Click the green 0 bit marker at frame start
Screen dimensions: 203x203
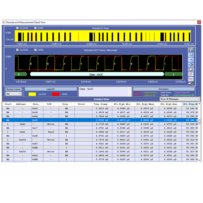tap(21, 74)
